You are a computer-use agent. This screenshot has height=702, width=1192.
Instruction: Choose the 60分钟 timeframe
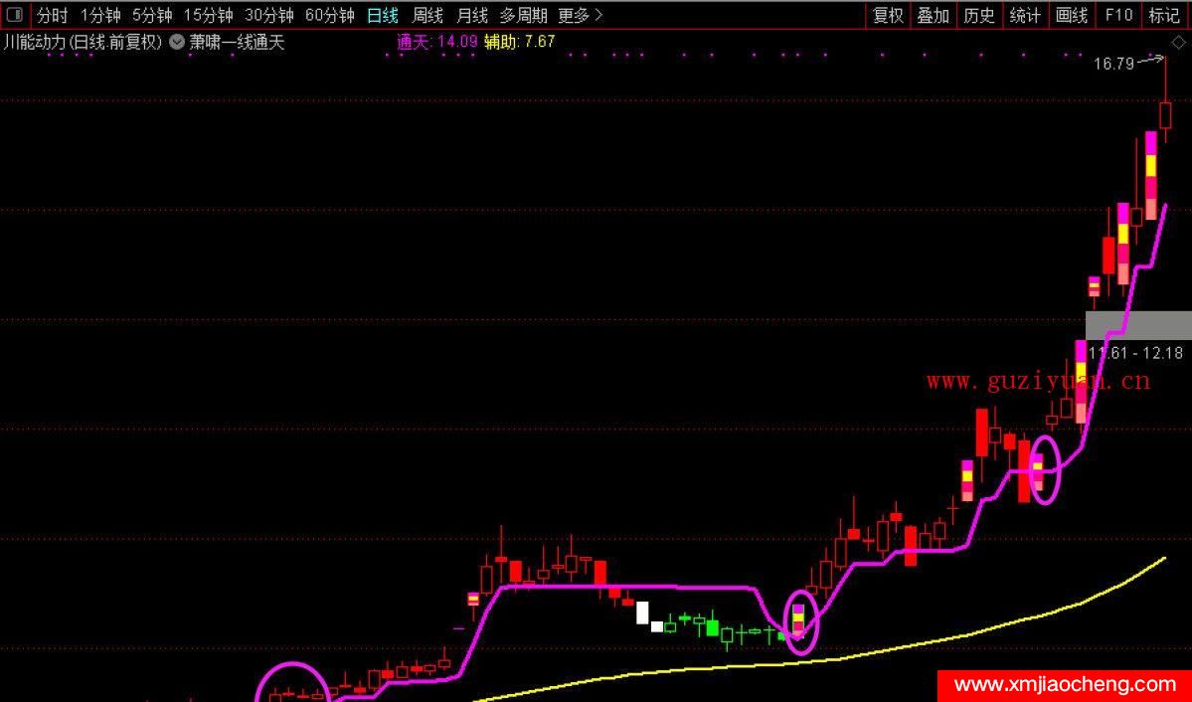pyautogui.click(x=329, y=15)
